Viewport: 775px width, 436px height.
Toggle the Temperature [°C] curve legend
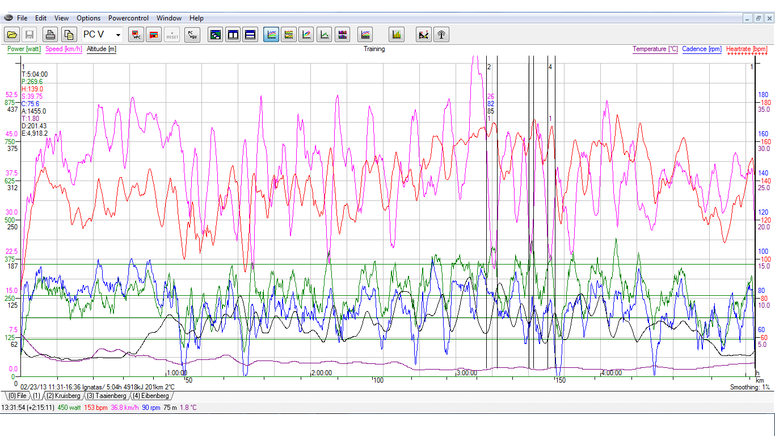[655, 49]
